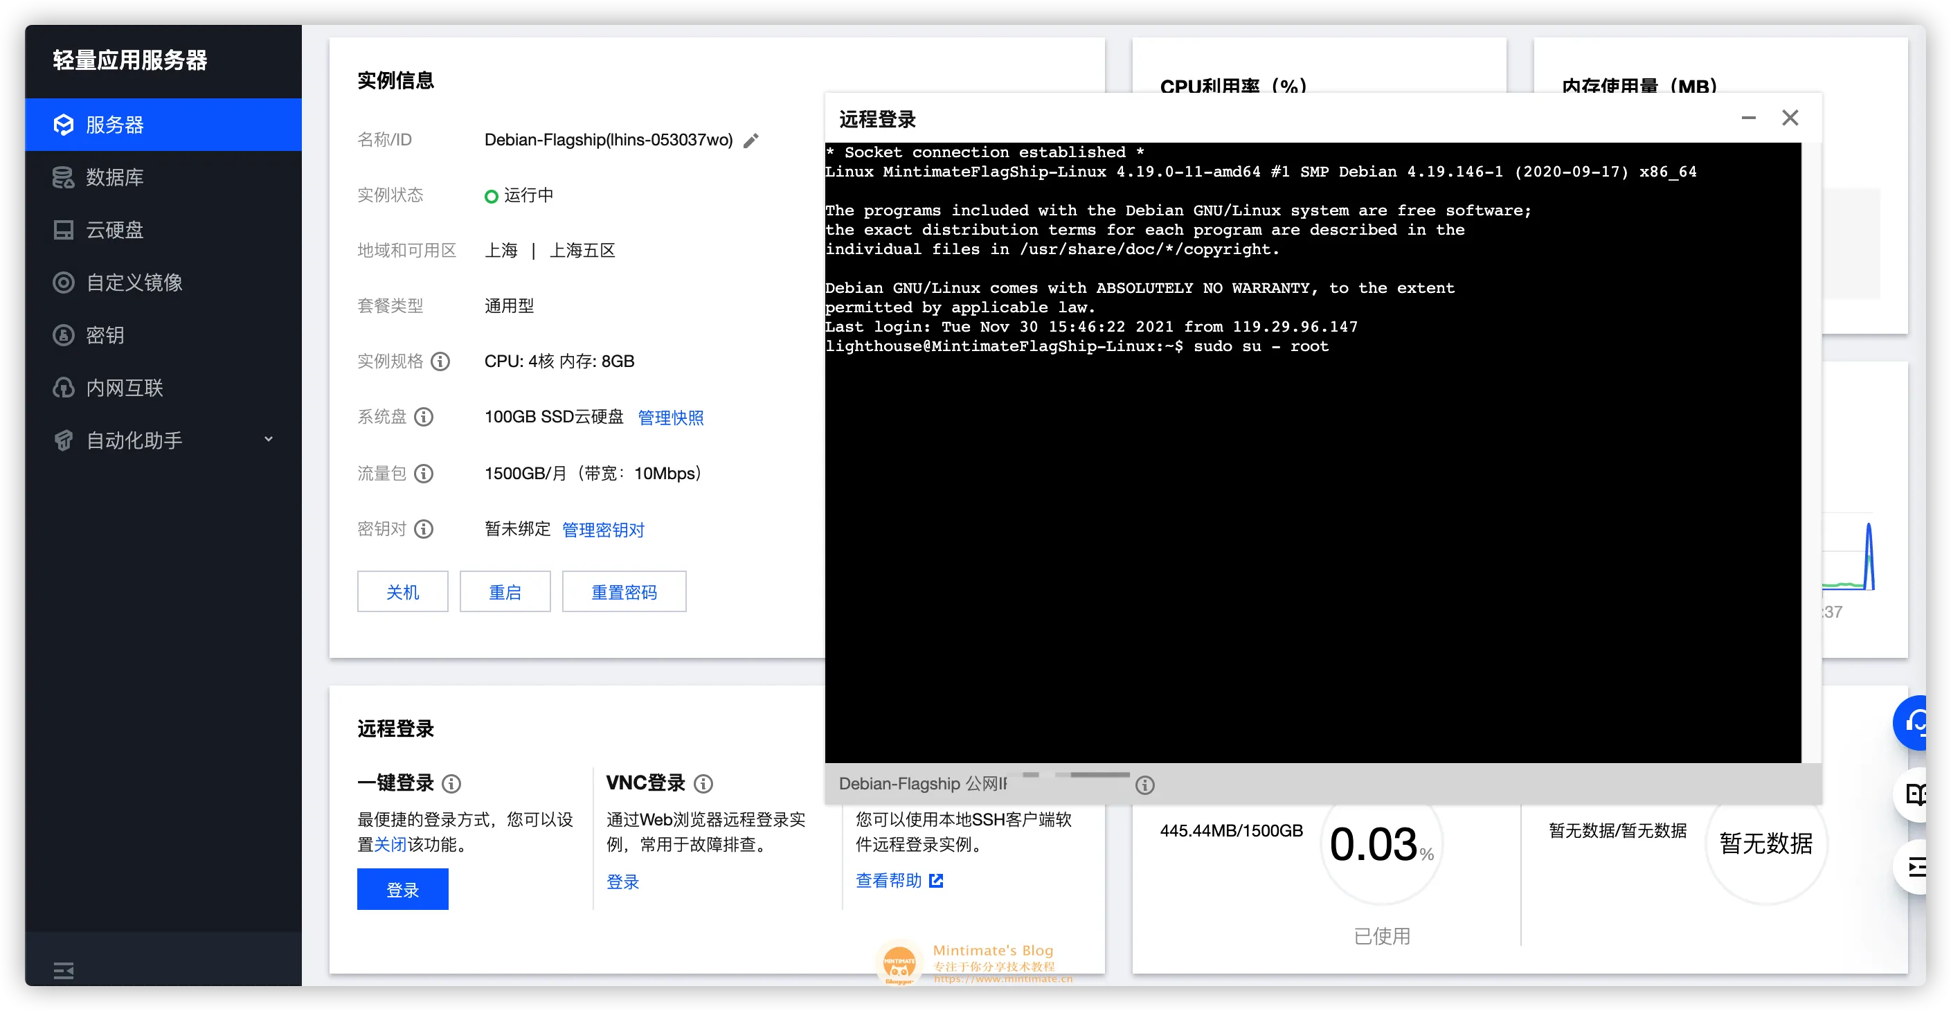Click the 云硬盘 disk icon
The width and height of the screenshot is (1951, 1011).
pyautogui.click(x=64, y=229)
